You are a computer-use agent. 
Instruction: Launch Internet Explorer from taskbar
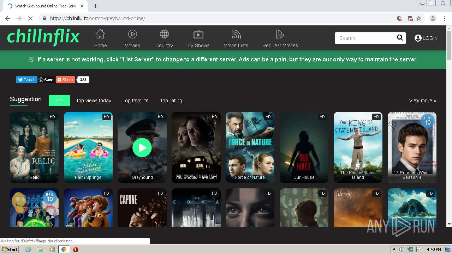click(28, 249)
